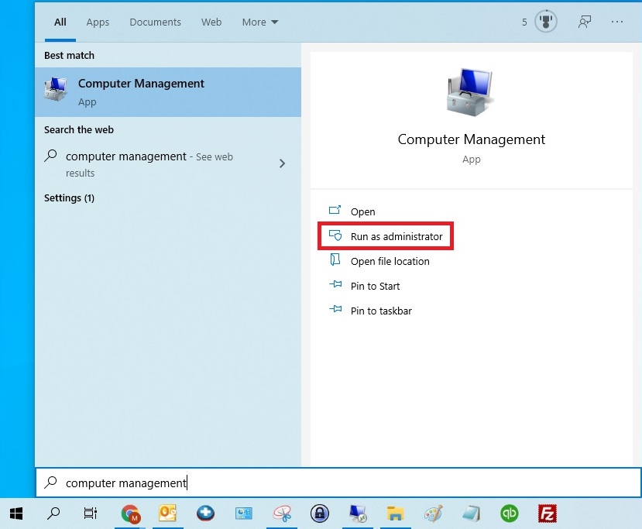Click in the search box text field
The image size is (642, 529).
(x=338, y=483)
